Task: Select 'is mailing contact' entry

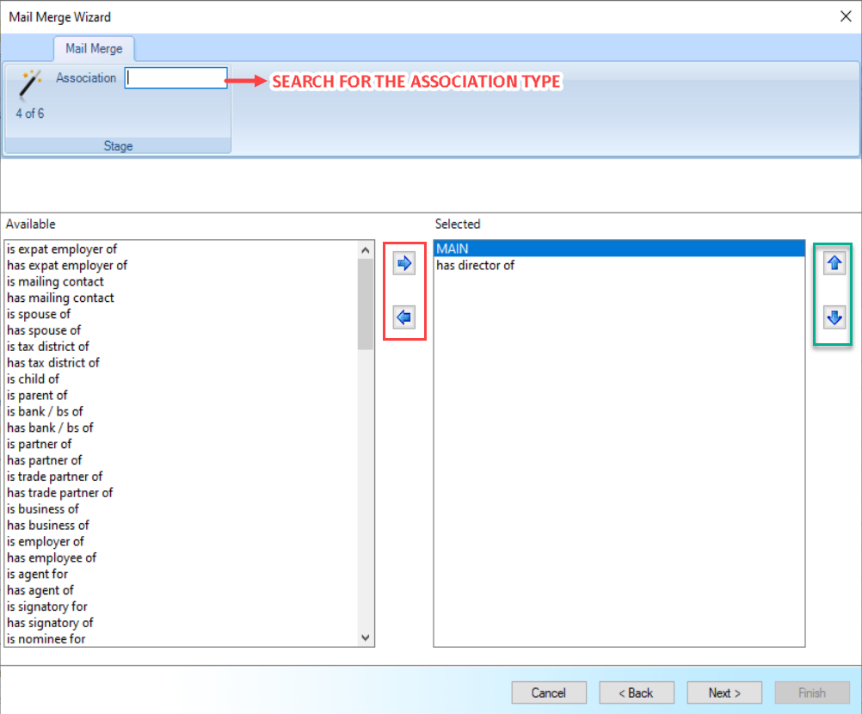Action: pos(182,281)
